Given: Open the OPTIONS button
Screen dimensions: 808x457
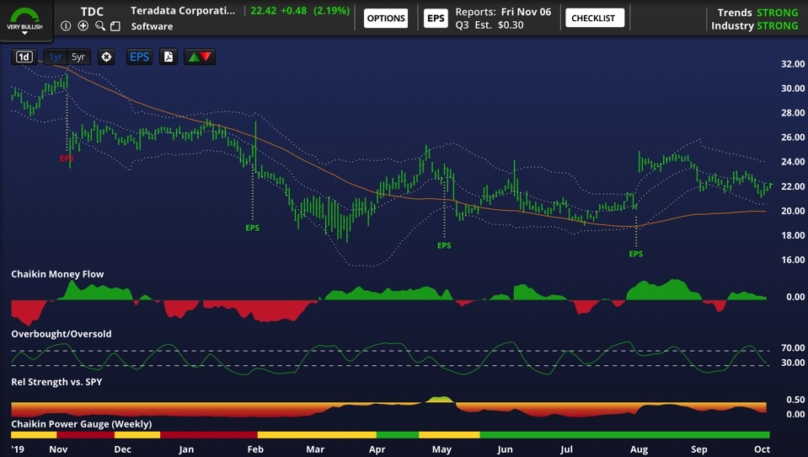Looking at the screenshot, I should 386,18.
